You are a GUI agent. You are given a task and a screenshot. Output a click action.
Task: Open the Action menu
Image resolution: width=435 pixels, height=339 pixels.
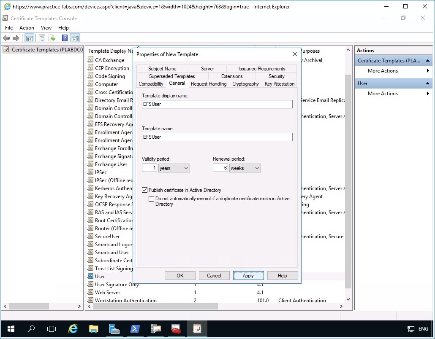coord(27,28)
